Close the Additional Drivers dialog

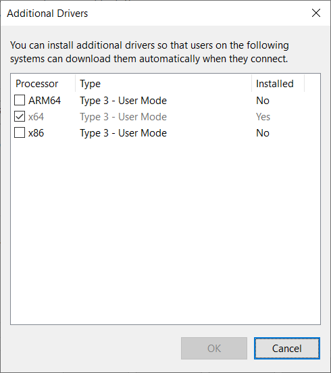pos(316,13)
